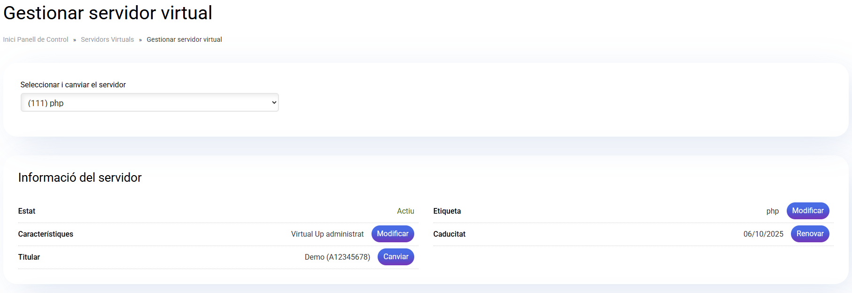Click the Demo (A12345678) titular value
The height and width of the screenshot is (293, 852).
pos(337,257)
